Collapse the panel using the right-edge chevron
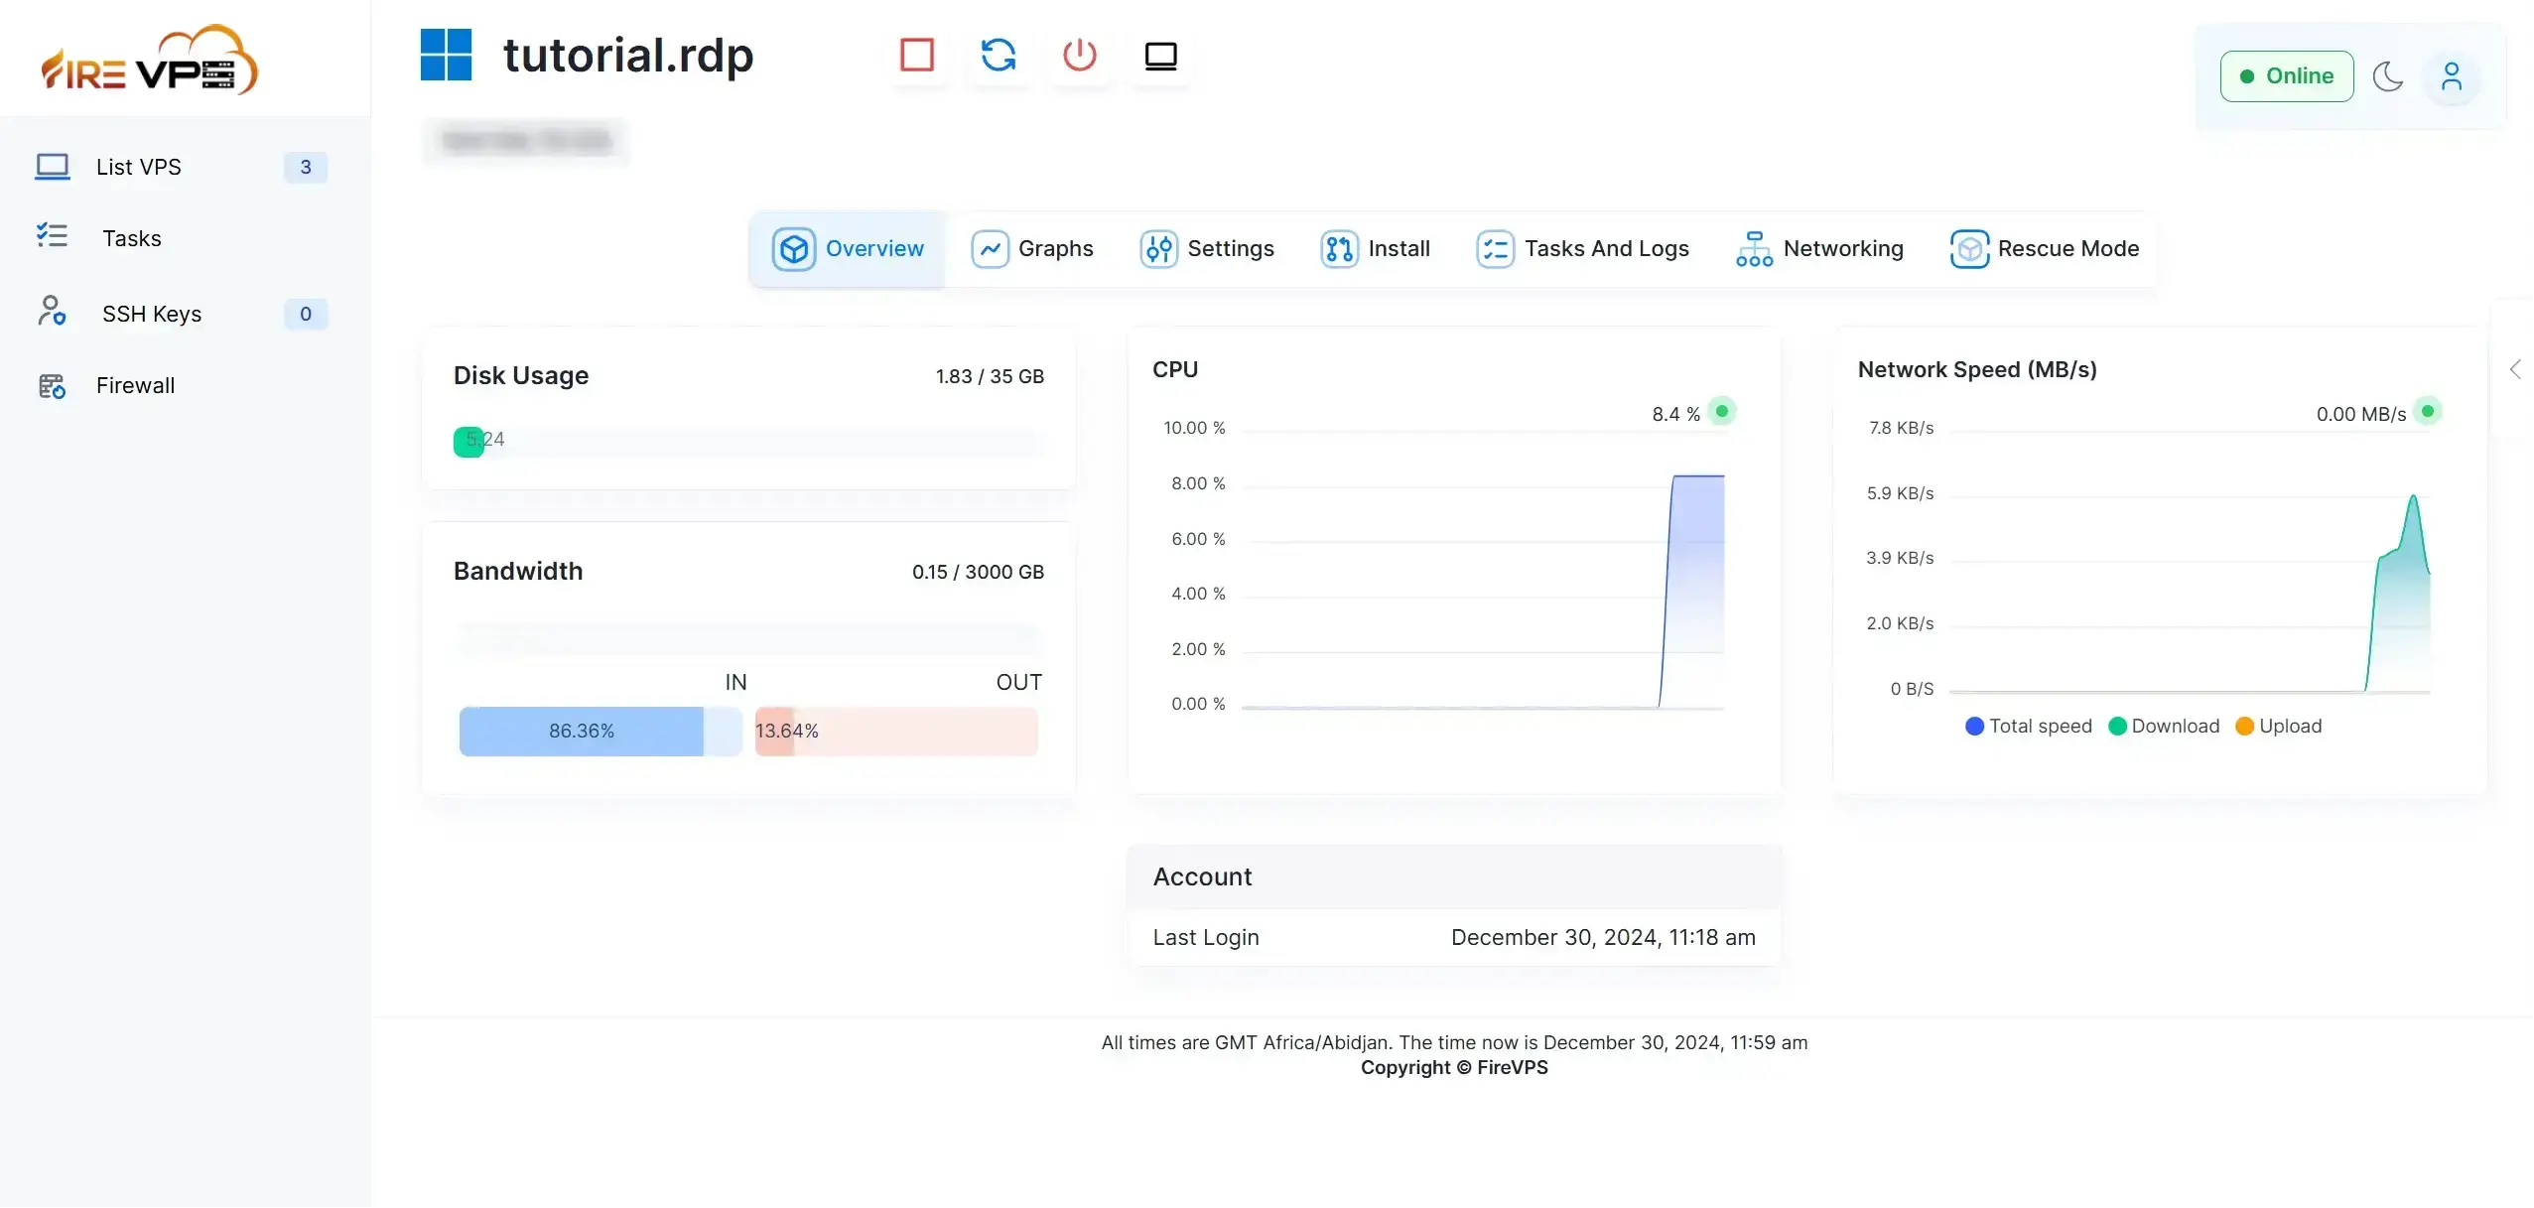Screen dimensions: 2534x1208 coord(2515,368)
